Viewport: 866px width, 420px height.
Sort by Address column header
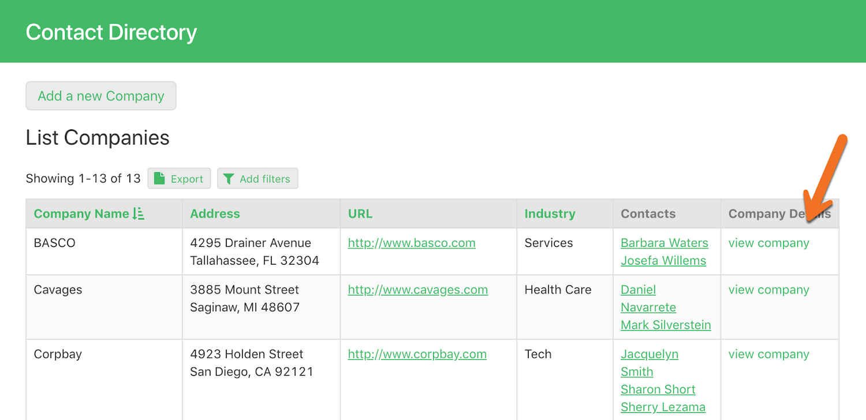[x=215, y=213]
